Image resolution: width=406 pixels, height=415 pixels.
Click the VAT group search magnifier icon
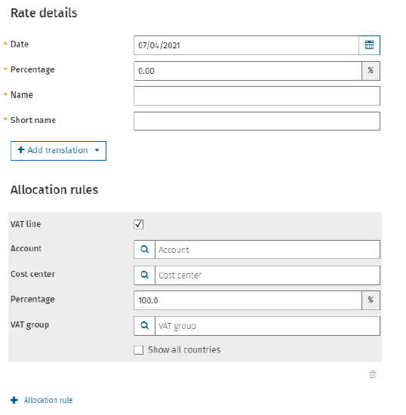144,325
